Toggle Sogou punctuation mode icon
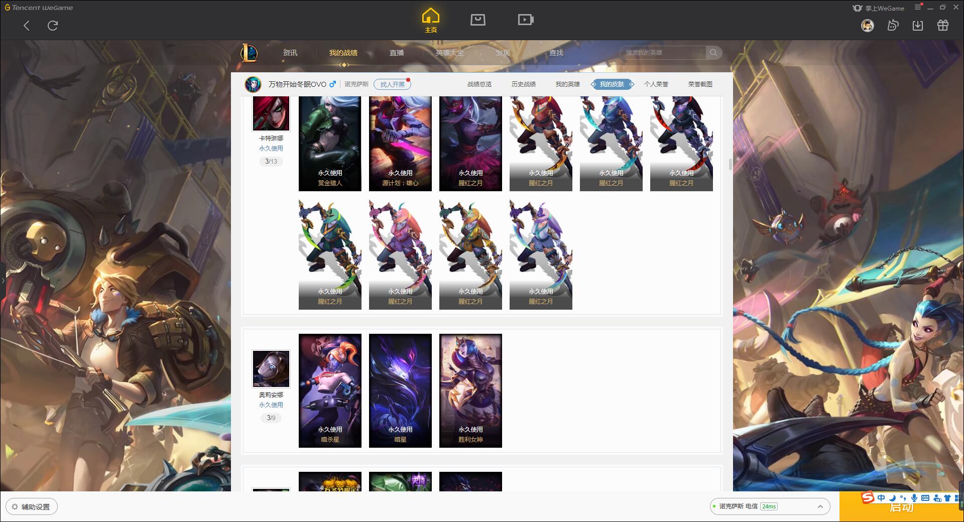 tap(903, 498)
